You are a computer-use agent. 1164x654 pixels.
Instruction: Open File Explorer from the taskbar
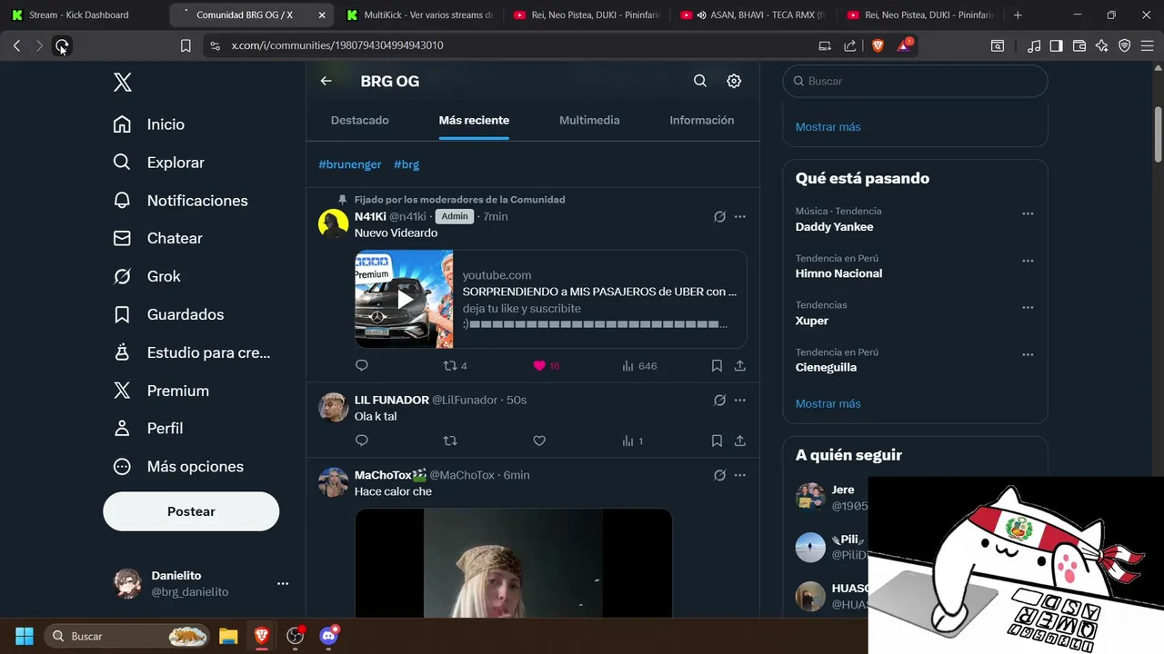click(x=227, y=636)
